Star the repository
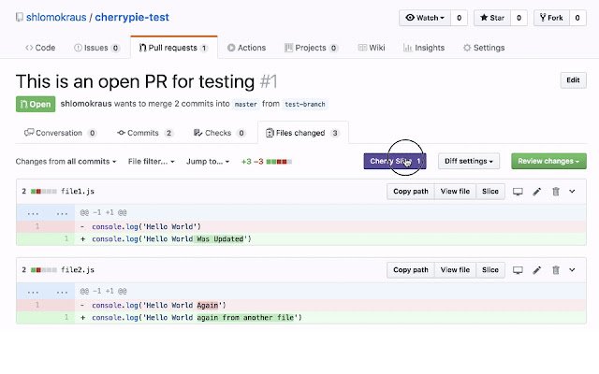 492,18
